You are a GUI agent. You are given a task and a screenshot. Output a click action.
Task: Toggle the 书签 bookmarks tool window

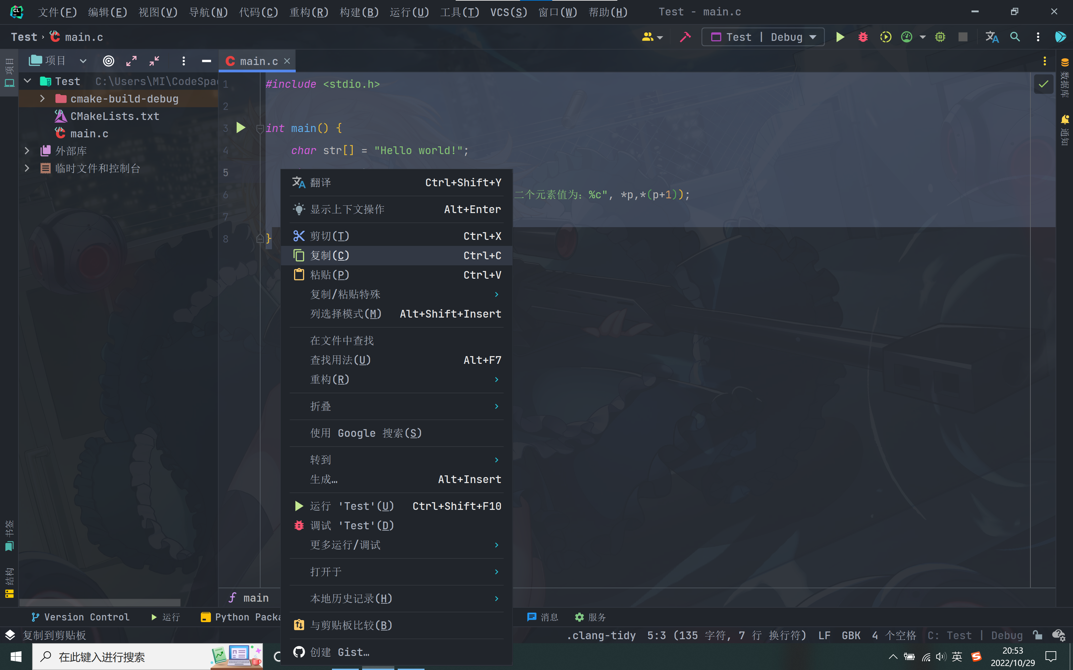point(9,536)
